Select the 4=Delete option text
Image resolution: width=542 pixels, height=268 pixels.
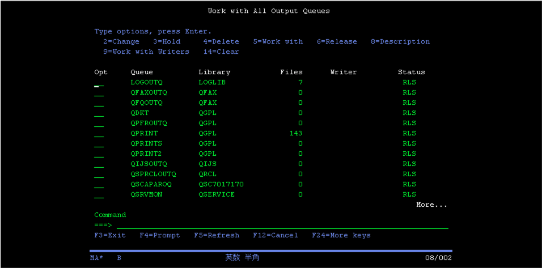(x=221, y=42)
